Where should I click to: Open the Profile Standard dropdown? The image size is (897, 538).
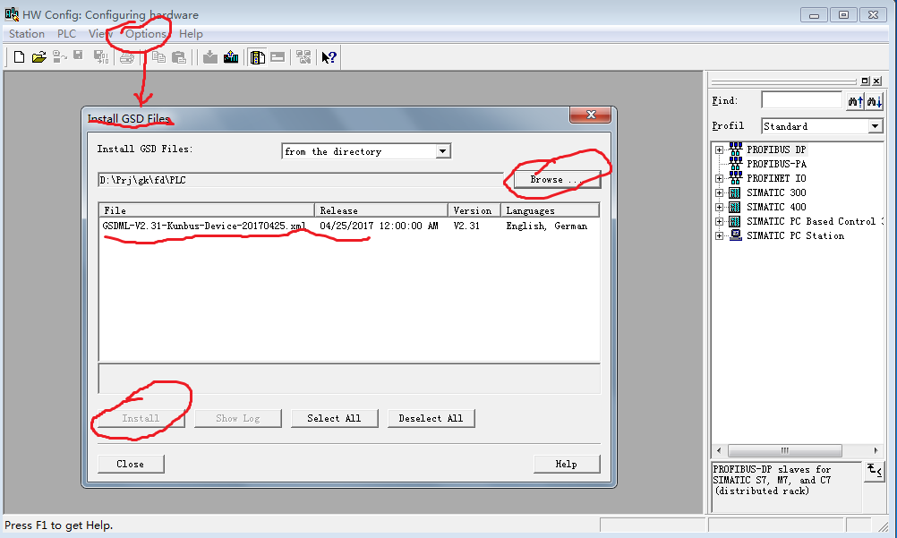(x=875, y=125)
